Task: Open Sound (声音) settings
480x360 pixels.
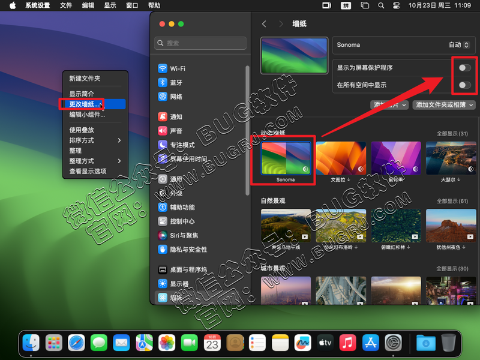Action: coord(170,131)
